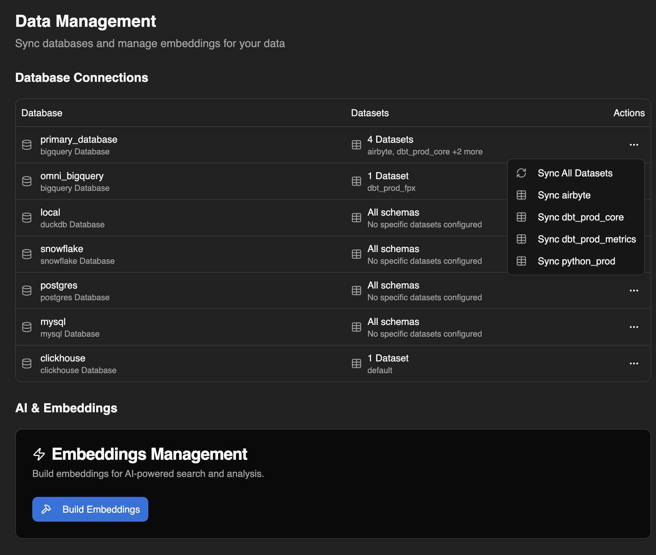Click the snowflake database name
This screenshot has width=656, height=555.
(62, 249)
